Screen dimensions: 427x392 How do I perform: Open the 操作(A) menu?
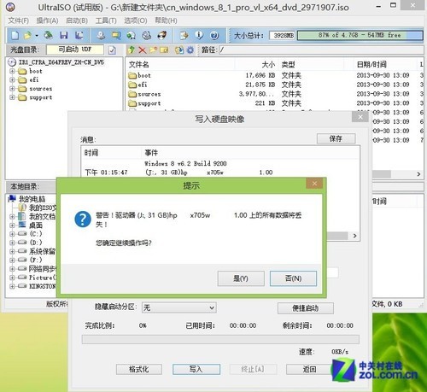[47, 20]
